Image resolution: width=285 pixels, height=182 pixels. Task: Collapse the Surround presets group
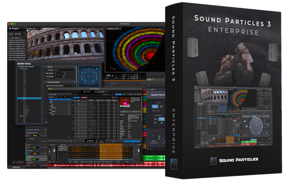point(20,116)
